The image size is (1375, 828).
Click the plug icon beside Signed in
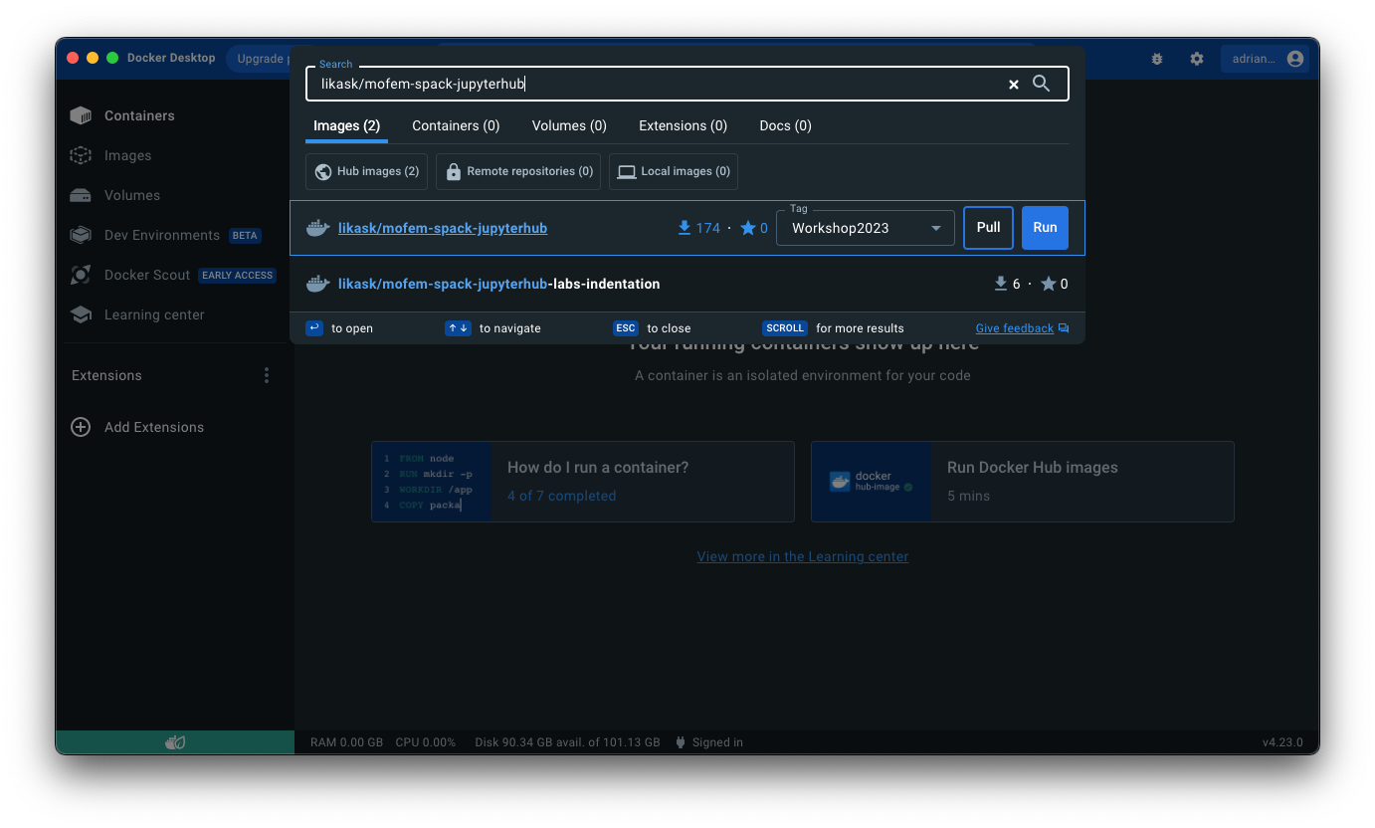coord(681,742)
